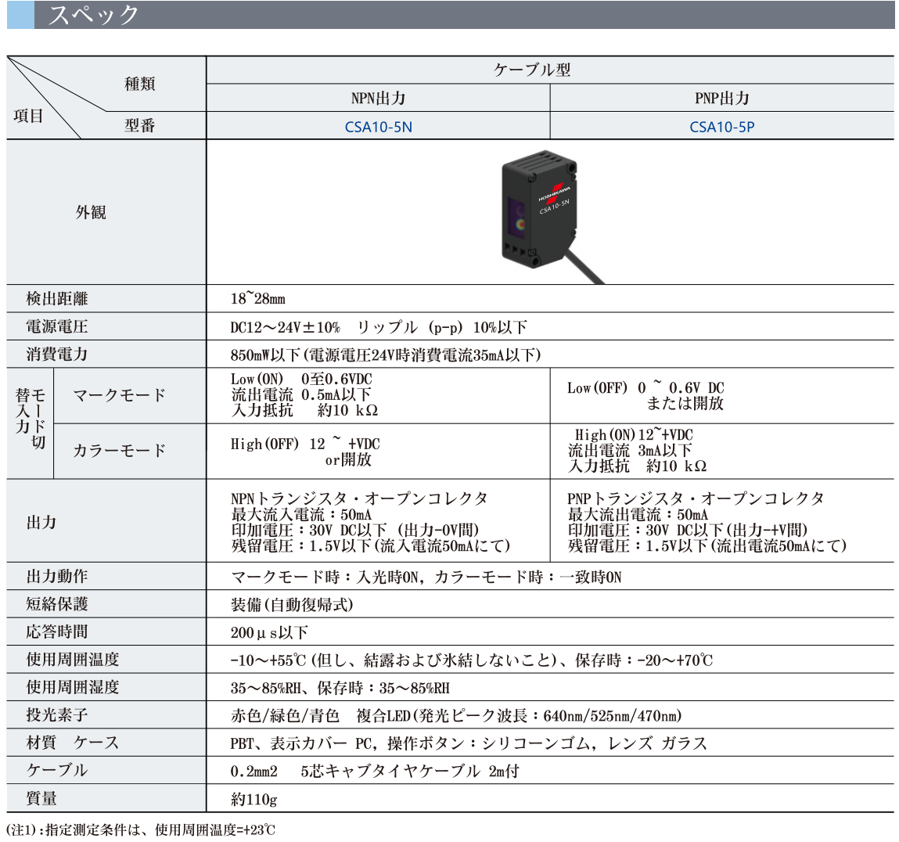Screen dimensions: 899x842
Task: Open the CSA10-5P model link
Action: 721,127
